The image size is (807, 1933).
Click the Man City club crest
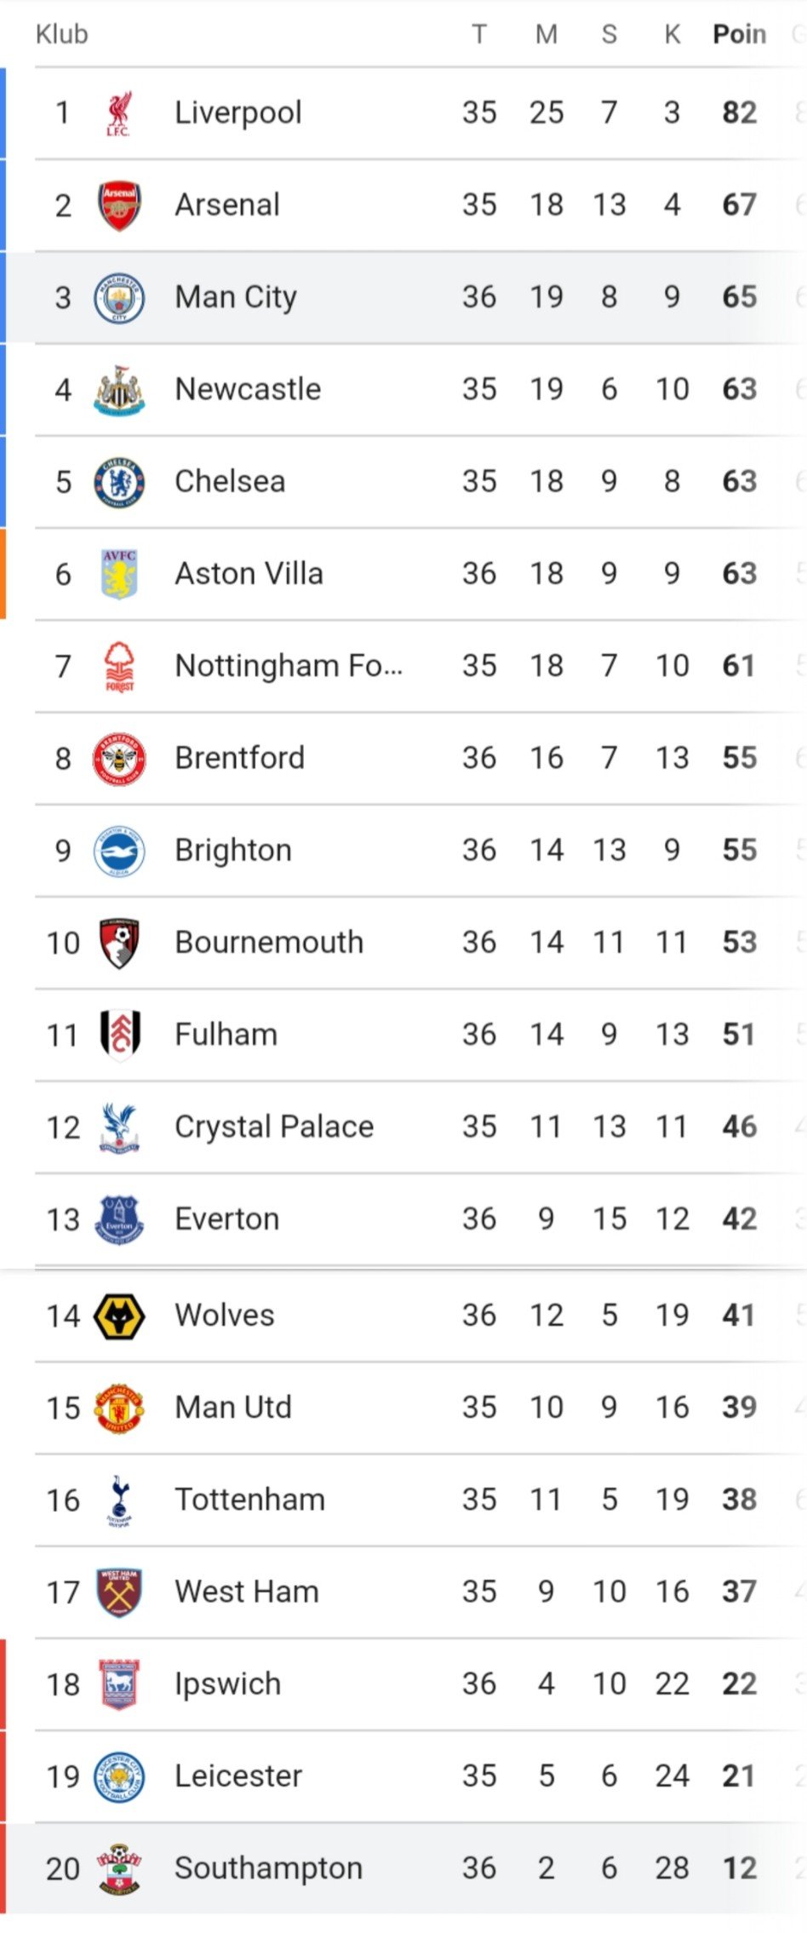(x=119, y=298)
